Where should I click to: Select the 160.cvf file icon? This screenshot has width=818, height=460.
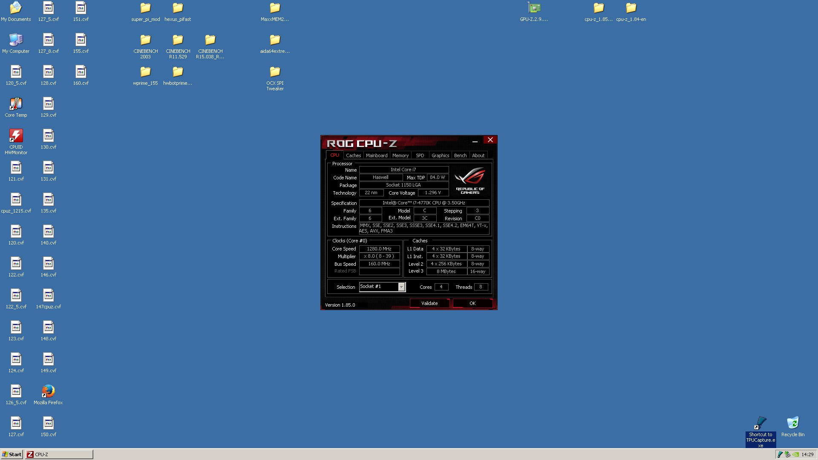coord(81,75)
